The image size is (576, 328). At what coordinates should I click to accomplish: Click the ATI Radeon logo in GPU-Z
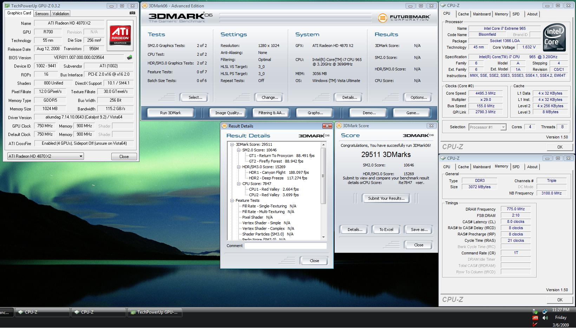coord(120,35)
